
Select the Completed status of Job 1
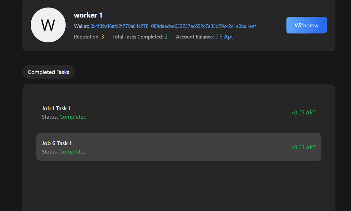73,117
